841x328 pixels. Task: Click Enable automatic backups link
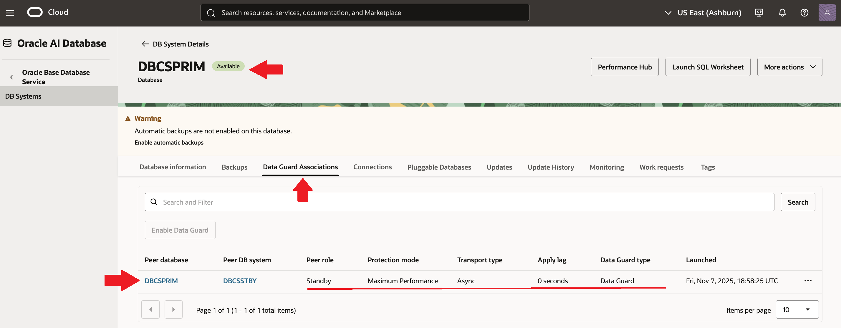click(x=169, y=142)
